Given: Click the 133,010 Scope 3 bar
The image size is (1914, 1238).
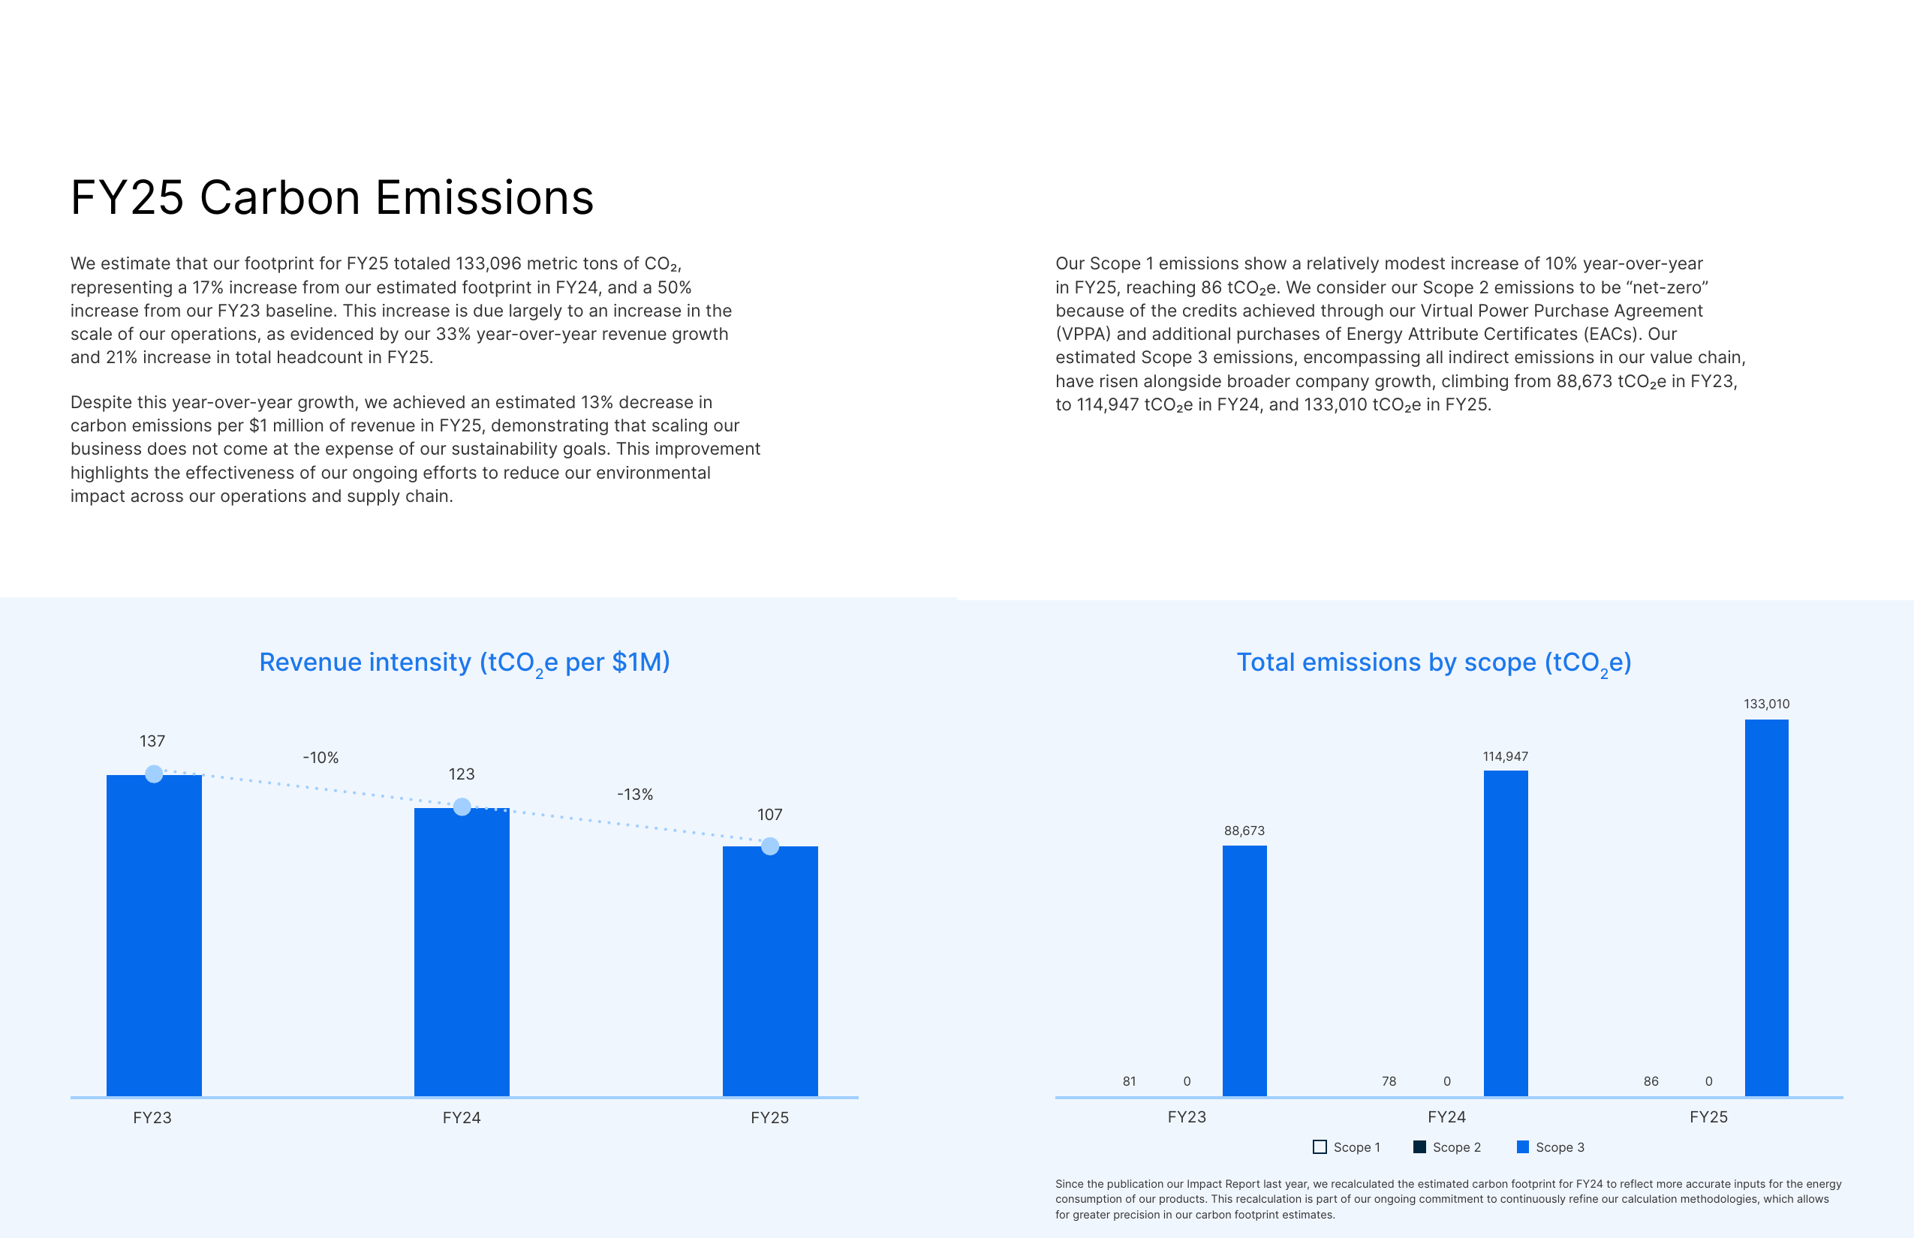Looking at the screenshot, I should [1767, 908].
